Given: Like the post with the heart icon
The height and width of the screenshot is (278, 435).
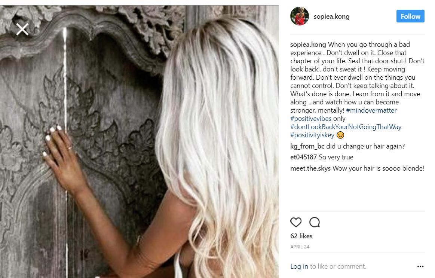Looking at the screenshot, I should (x=296, y=222).
